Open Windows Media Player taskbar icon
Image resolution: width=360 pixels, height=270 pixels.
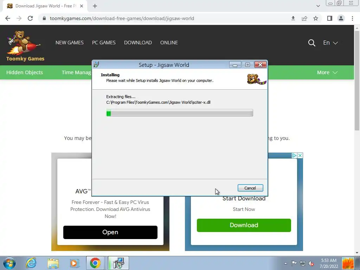pyautogui.click(x=74, y=263)
